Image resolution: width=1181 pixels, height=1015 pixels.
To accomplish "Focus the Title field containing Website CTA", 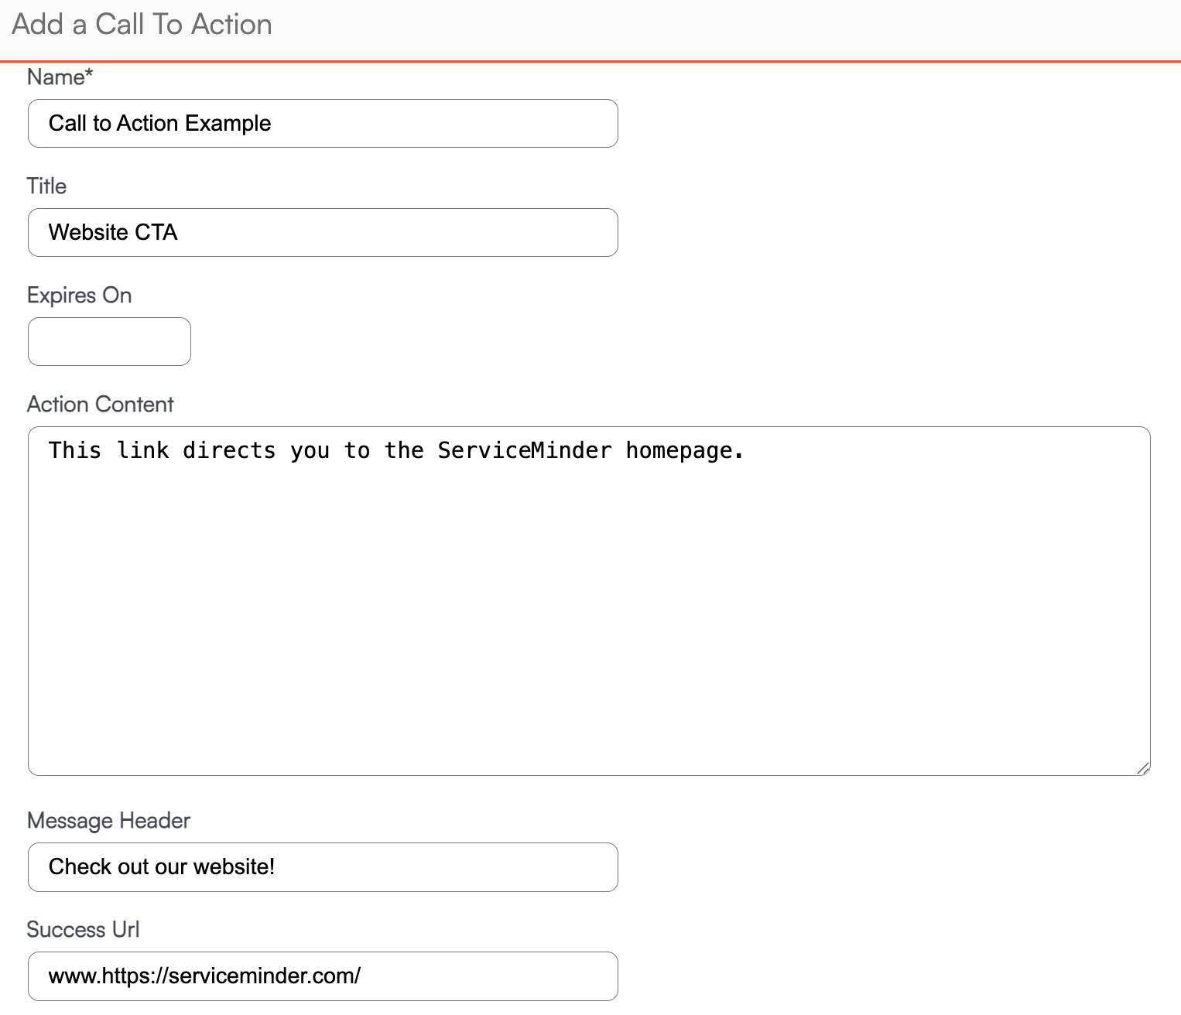I will pos(322,233).
